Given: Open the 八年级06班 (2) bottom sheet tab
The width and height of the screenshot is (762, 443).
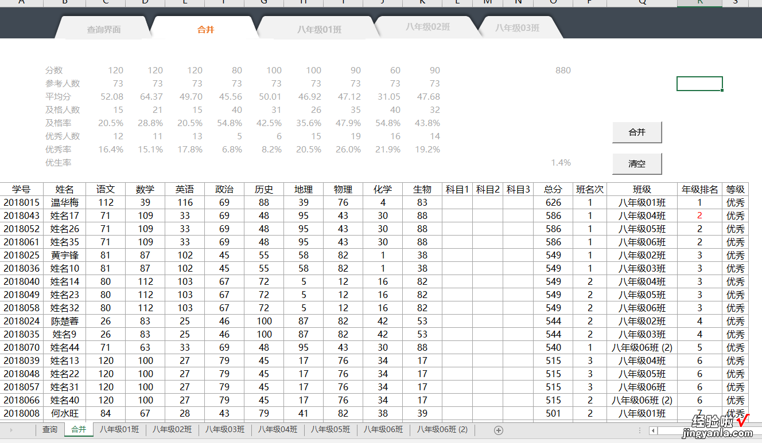Looking at the screenshot, I should pyautogui.click(x=442, y=429).
